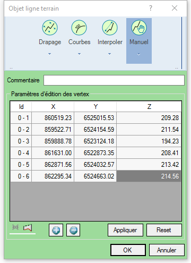Viewport: 191px width, 263px height.
Task: Click the Reset button
Action: tap(164, 230)
